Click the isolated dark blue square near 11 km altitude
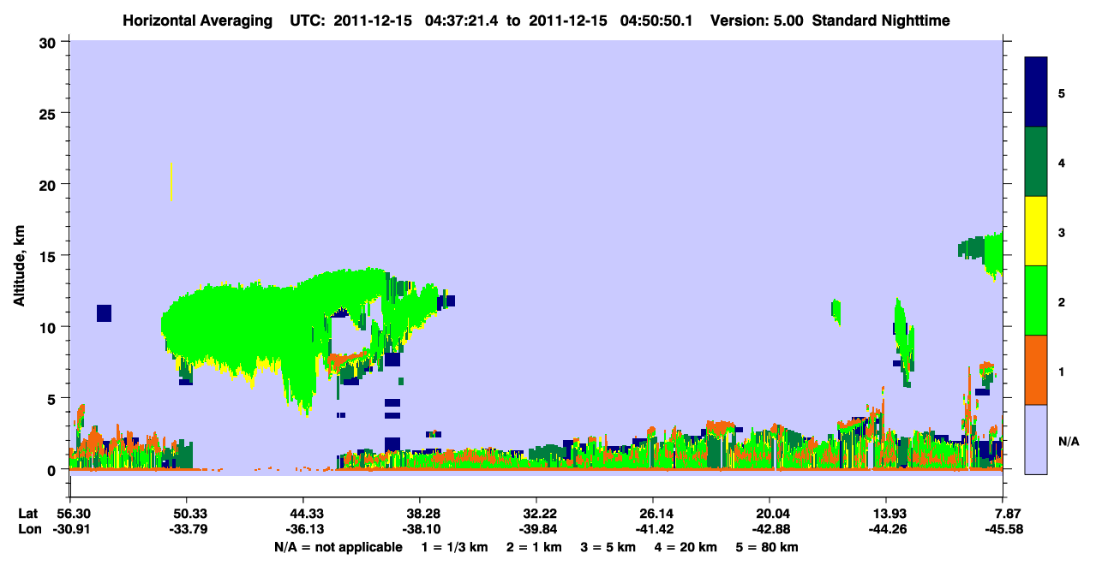This screenshot has height=571, width=1114. (x=105, y=313)
